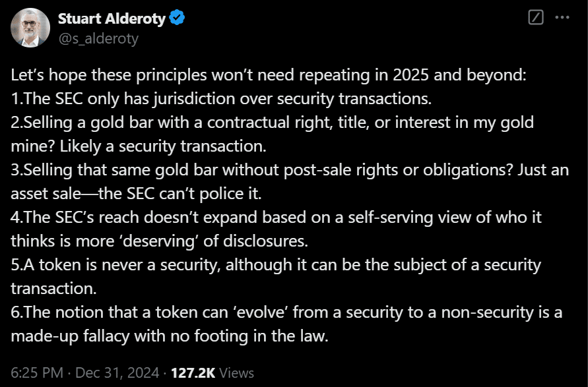Open the @s_alderoty handle link

[98, 39]
